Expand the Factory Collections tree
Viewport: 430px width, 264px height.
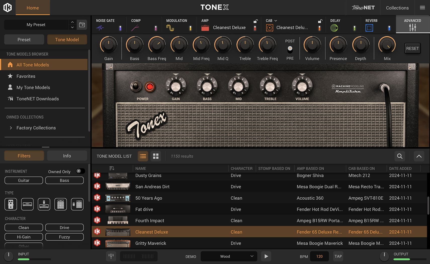click(11, 128)
